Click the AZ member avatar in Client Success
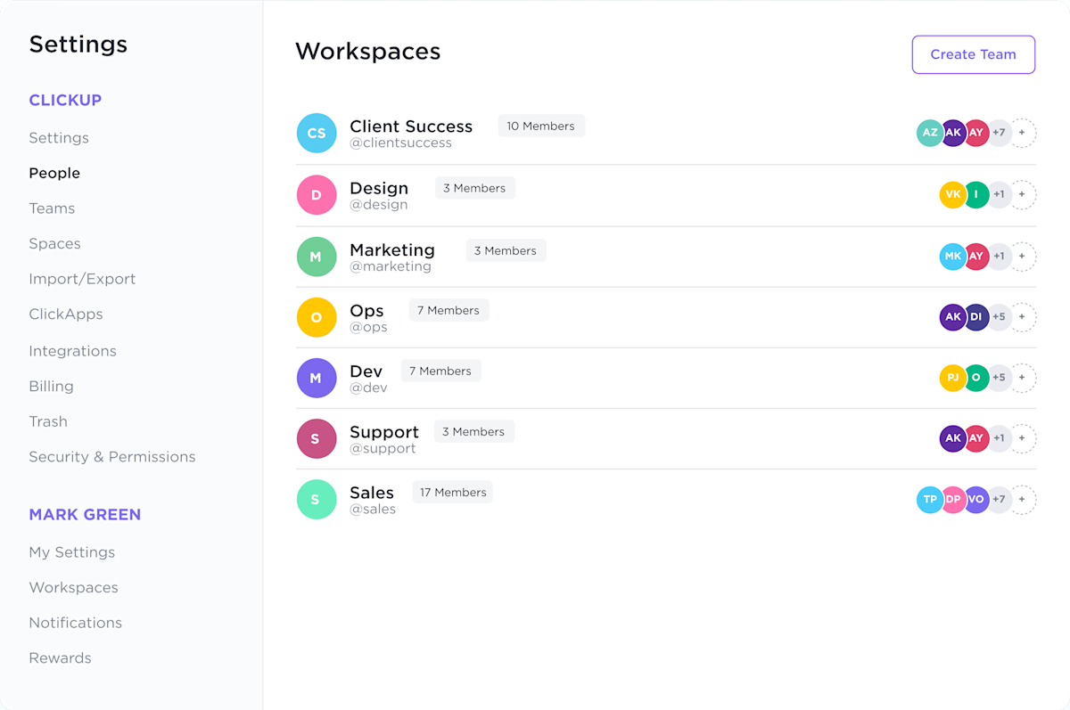Image resolution: width=1070 pixels, height=710 pixels. pyautogui.click(x=930, y=133)
